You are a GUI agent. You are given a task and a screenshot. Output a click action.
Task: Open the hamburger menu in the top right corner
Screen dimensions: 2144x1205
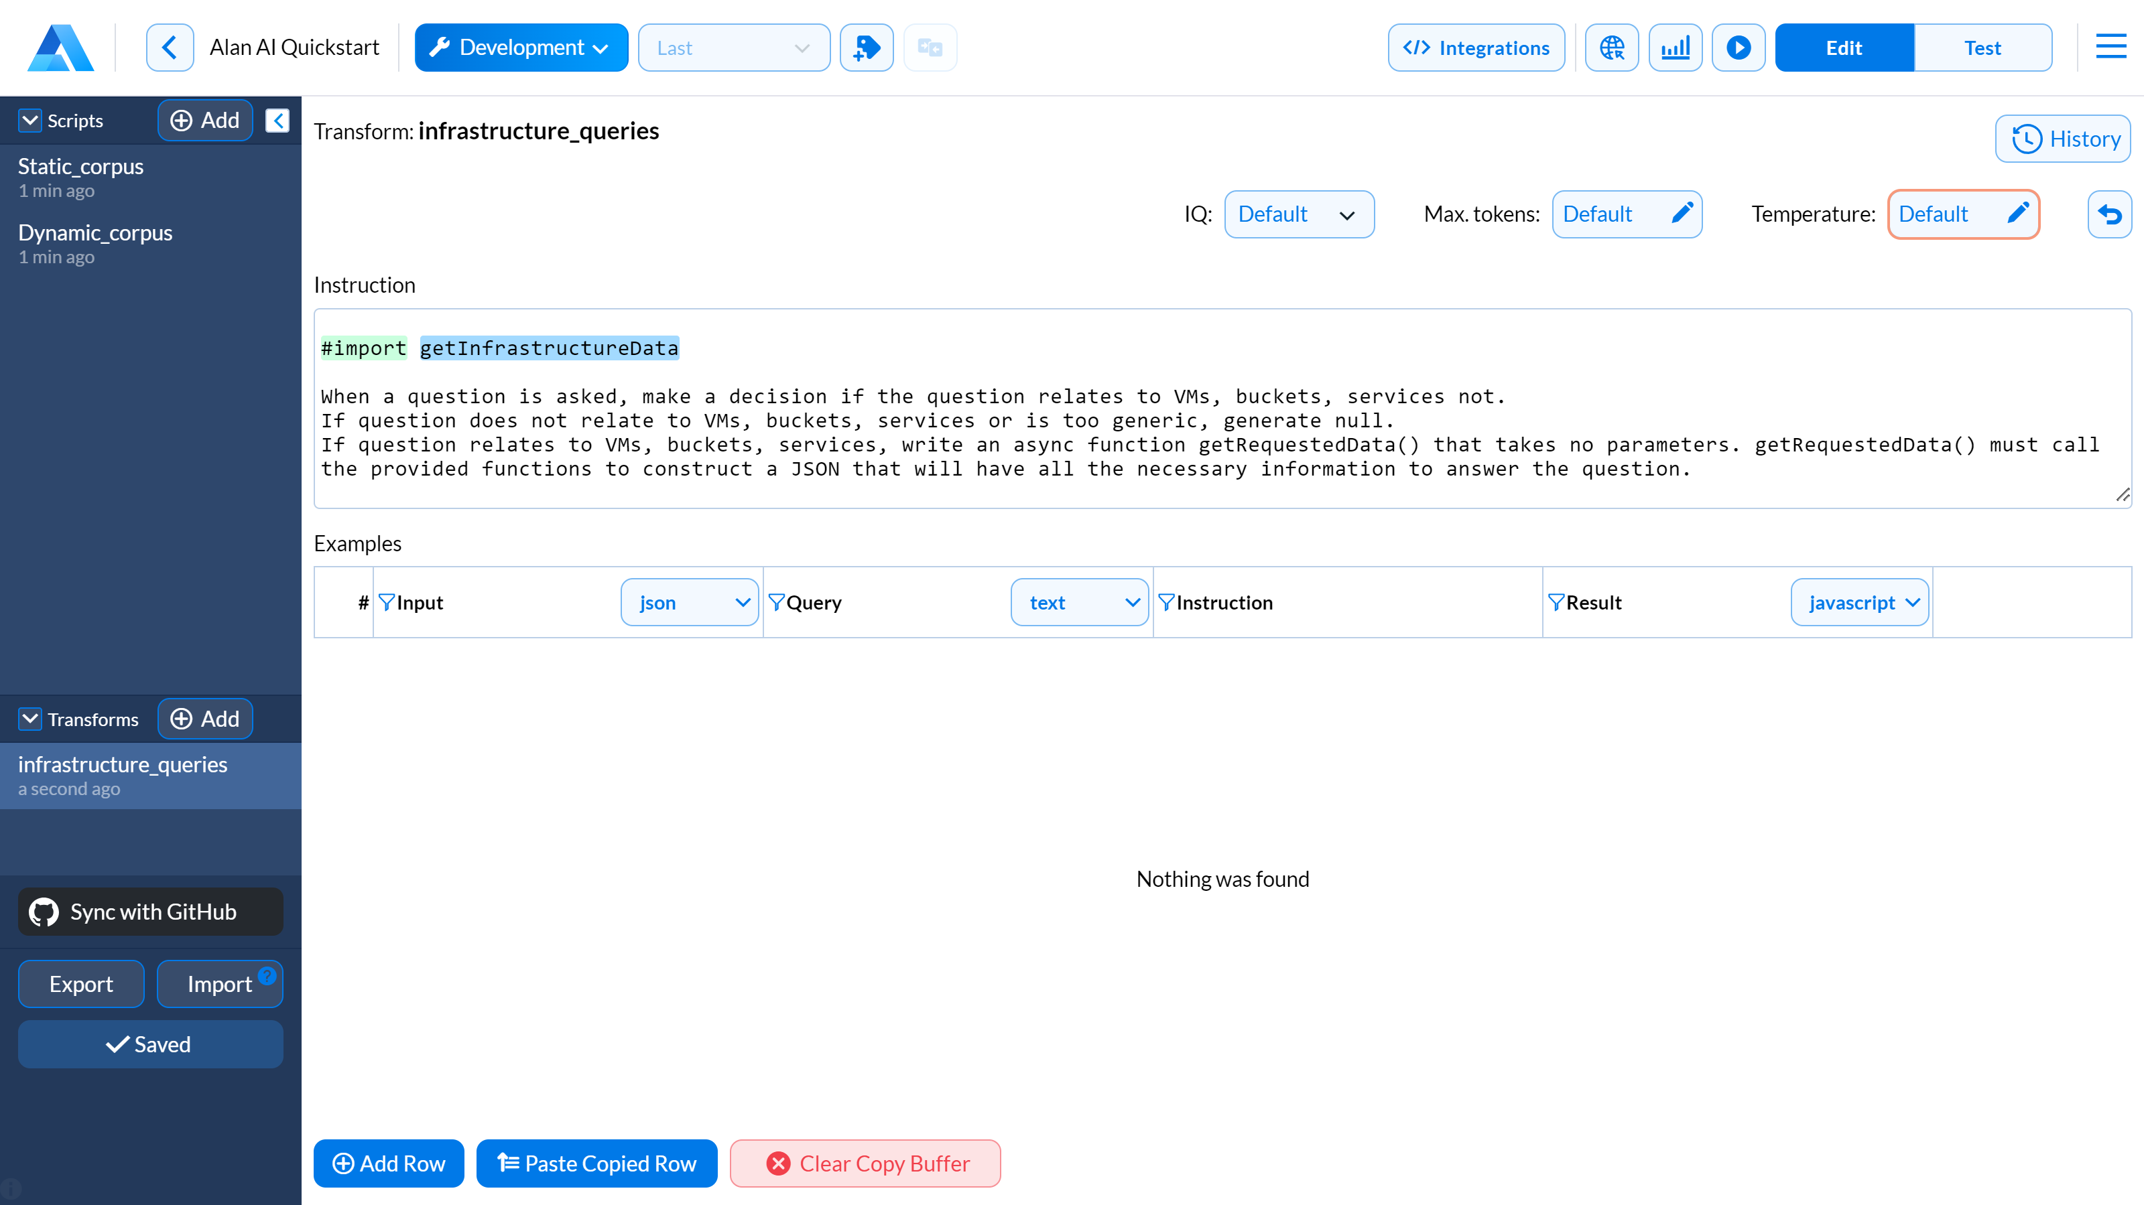point(2110,47)
